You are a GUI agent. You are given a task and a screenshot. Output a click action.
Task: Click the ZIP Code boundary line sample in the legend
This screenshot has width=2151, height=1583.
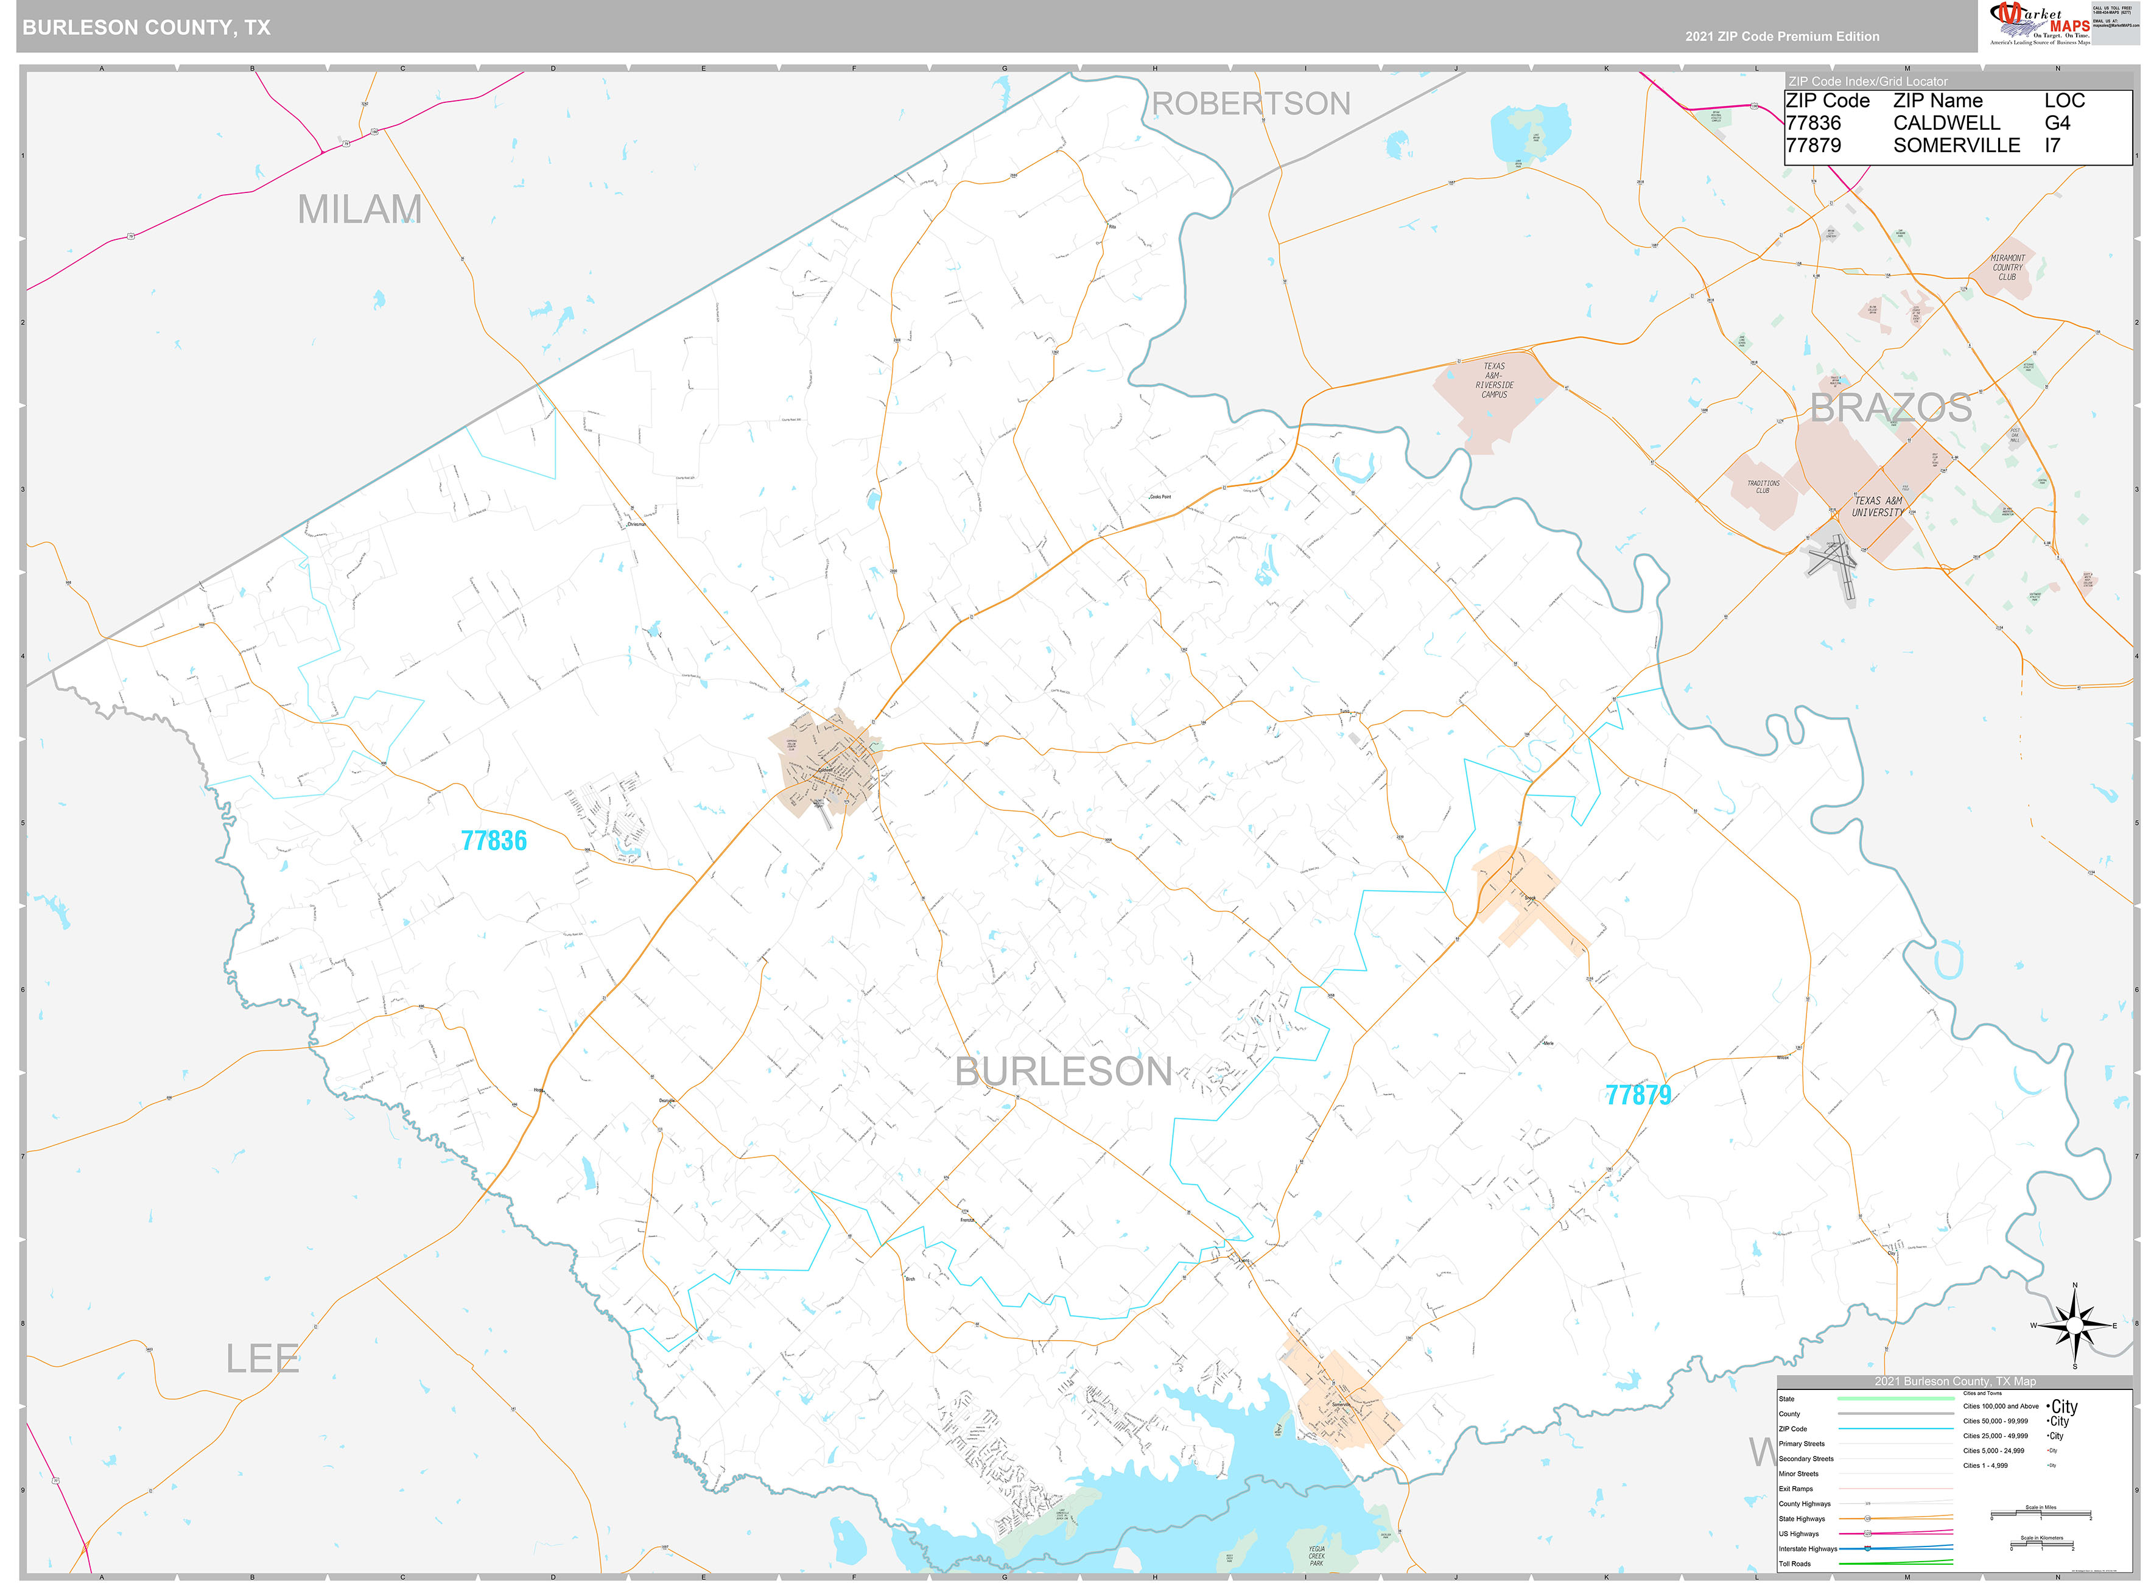pos(1896,1429)
